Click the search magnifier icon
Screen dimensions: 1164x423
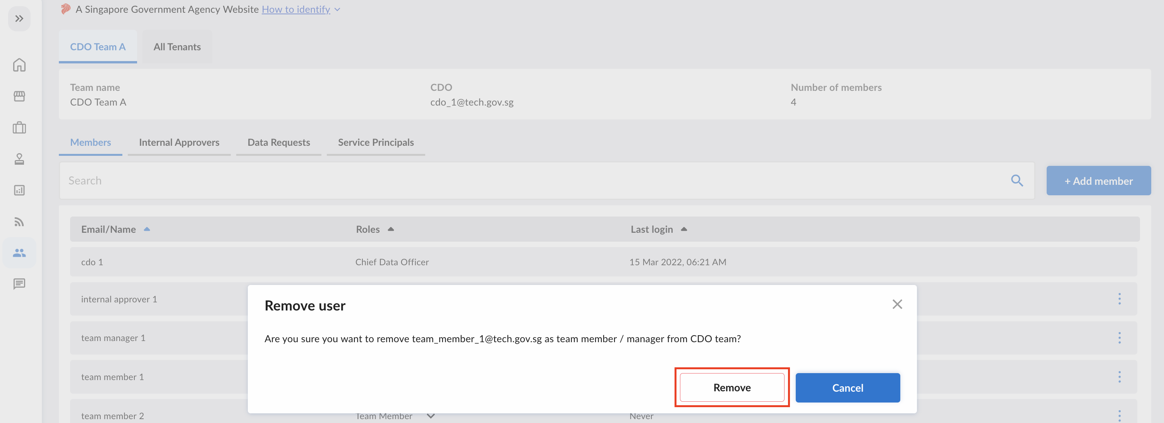1017,181
